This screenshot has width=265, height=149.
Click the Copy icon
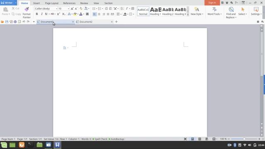(x=13, y=14)
